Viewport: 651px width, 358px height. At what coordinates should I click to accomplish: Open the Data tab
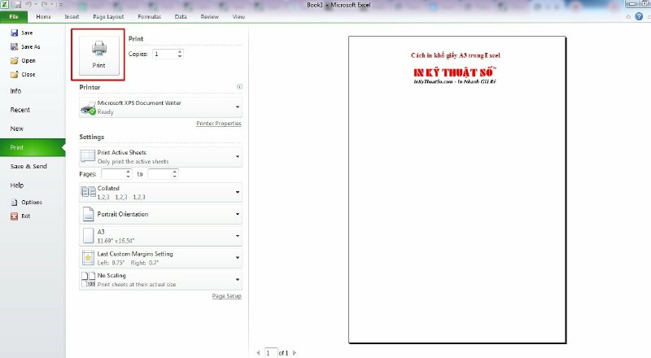click(x=181, y=16)
